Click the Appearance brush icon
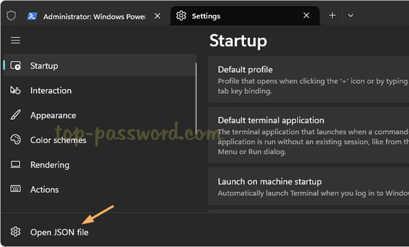 click(16, 115)
